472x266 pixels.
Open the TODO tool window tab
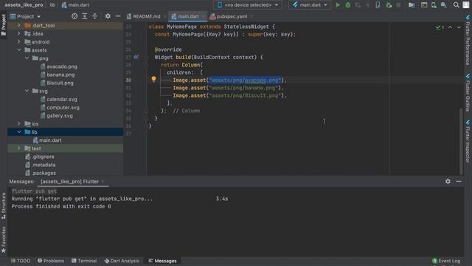click(x=21, y=261)
